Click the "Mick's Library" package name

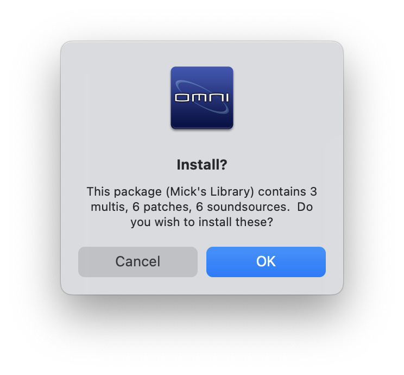[x=210, y=192]
